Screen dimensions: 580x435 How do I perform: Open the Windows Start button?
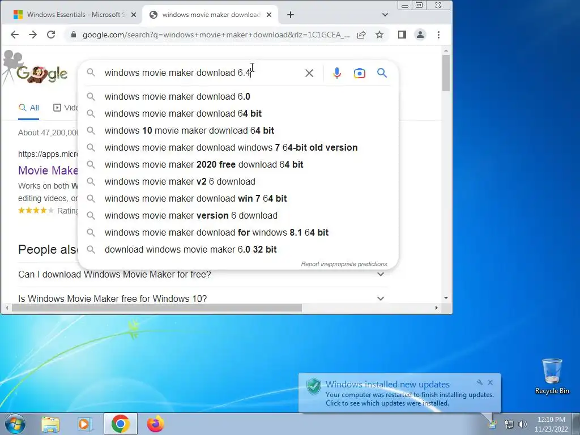coord(15,424)
